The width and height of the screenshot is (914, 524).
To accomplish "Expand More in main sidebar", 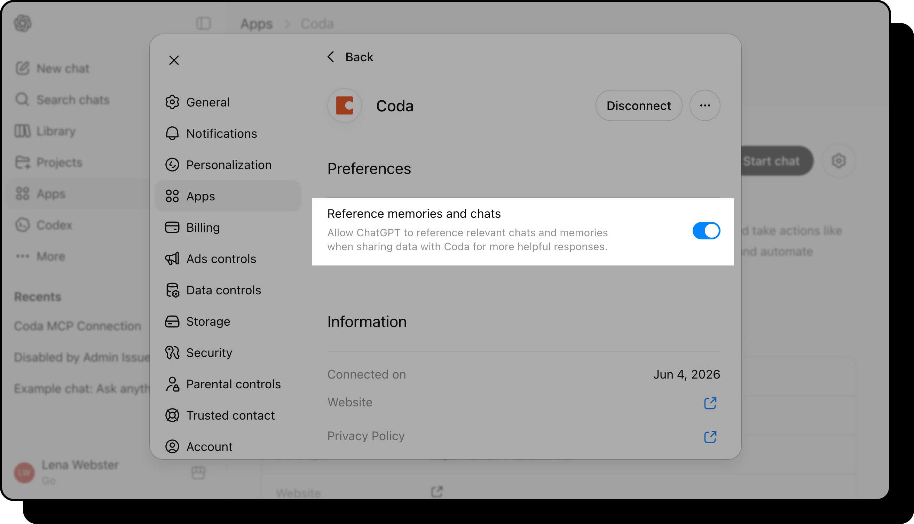I will (40, 256).
